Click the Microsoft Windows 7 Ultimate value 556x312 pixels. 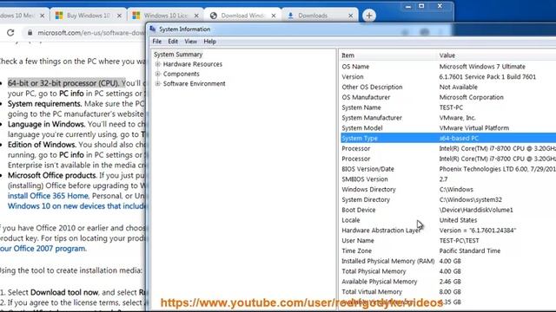point(482,67)
